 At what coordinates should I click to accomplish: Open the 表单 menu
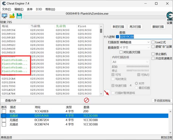pos(29,9)
